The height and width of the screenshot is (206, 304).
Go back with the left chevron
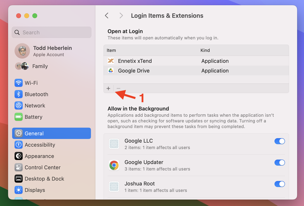click(107, 15)
